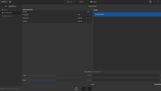Collapse the effects sidebar with the panel icon

[6, 6]
